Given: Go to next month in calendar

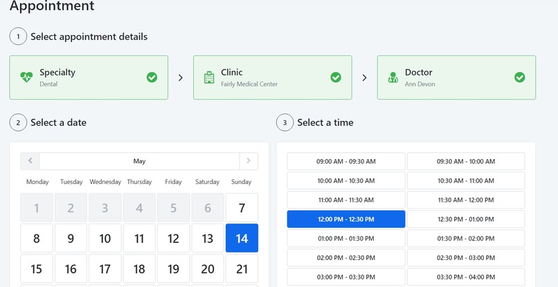Looking at the screenshot, I should click(249, 161).
